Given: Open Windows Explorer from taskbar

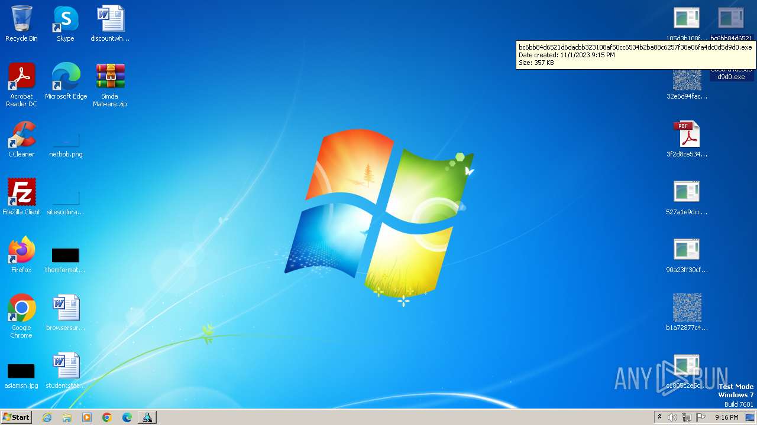Looking at the screenshot, I should (67, 417).
